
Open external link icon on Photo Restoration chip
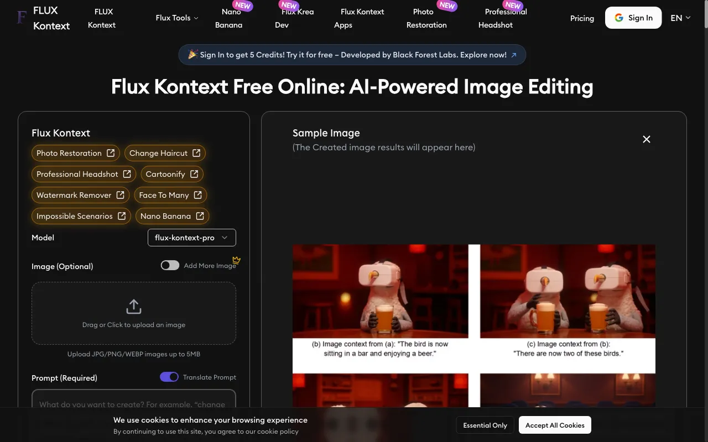pyautogui.click(x=111, y=153)
